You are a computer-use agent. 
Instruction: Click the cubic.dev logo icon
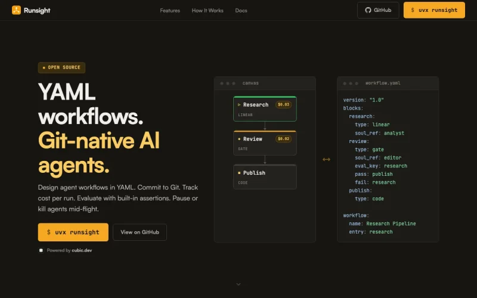[x=41, y=250]
